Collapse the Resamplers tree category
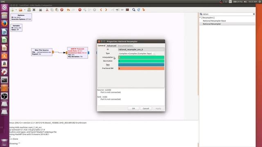 (200, 18)
